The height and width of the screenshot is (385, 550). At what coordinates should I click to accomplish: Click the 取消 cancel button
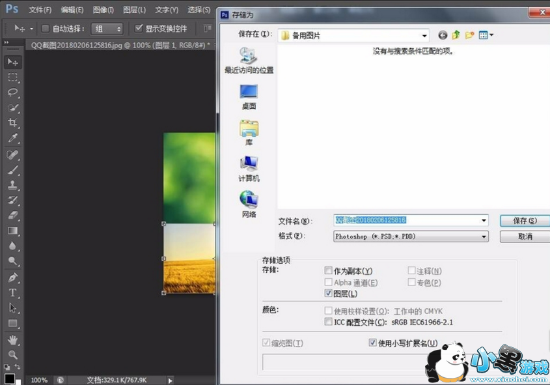[524, 236]
